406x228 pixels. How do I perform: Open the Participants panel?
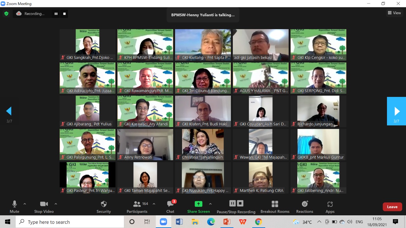pyautogui.click(x=137, y=206)
